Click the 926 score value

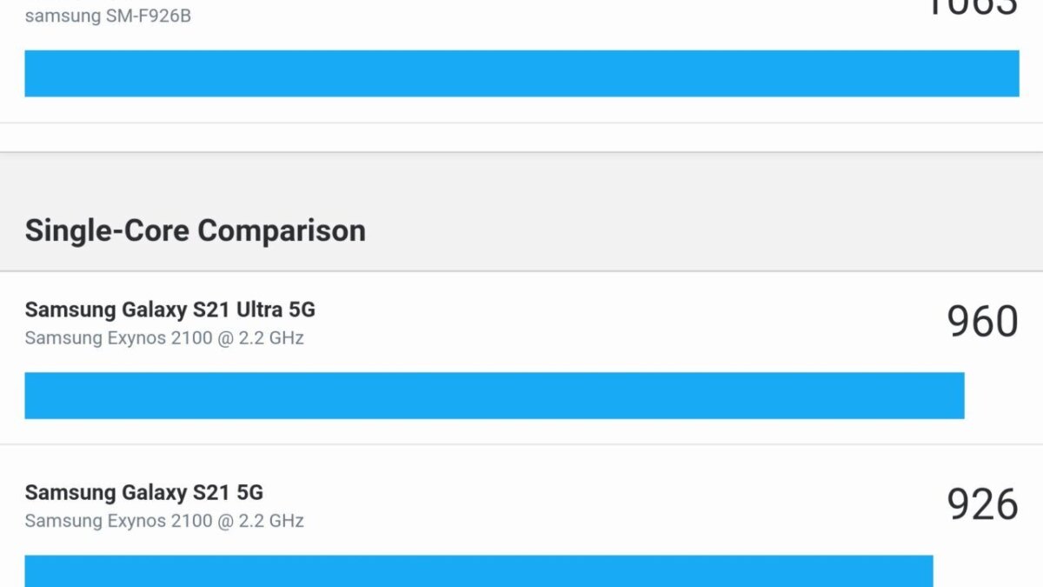tap(982, 504)
